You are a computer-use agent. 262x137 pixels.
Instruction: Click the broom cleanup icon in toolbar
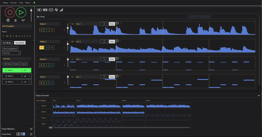click(61, 10)
